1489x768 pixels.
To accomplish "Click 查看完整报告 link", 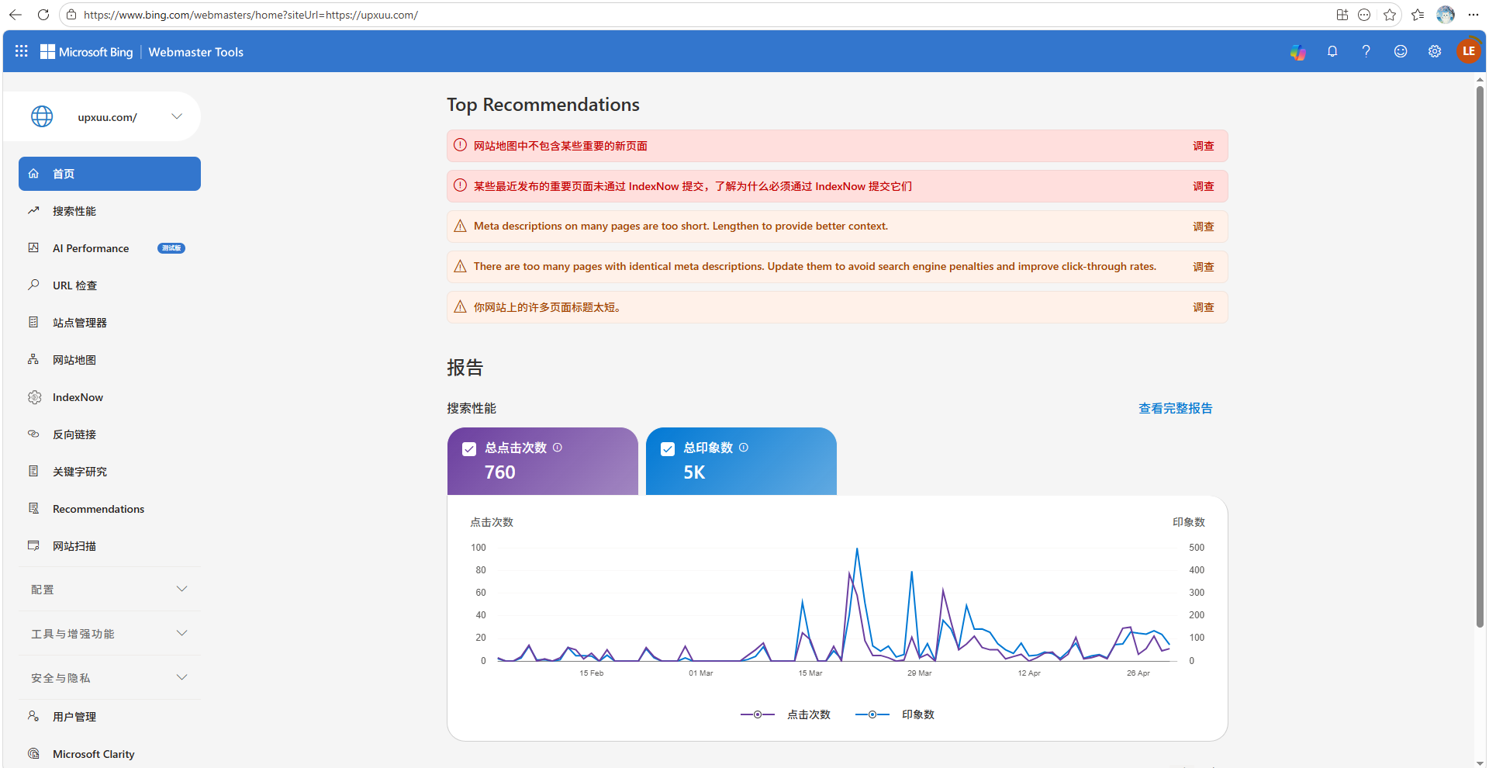I will [1175, 408].
